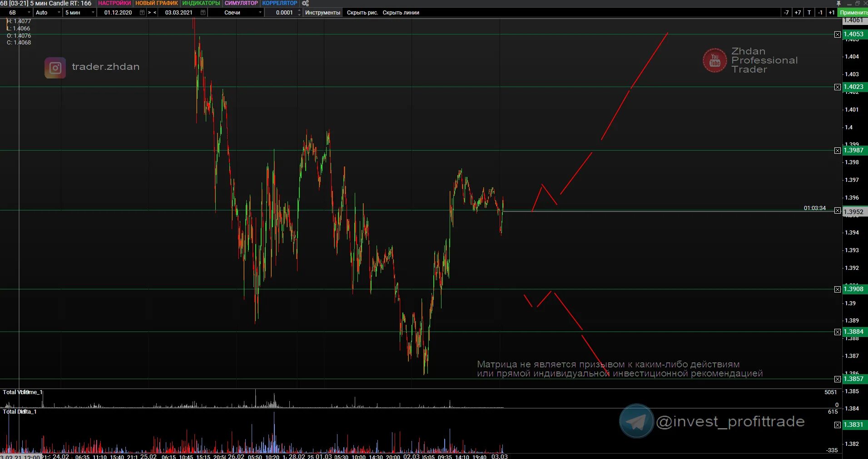Open the НАСТРОЙКИ menu

coord(114,3)
